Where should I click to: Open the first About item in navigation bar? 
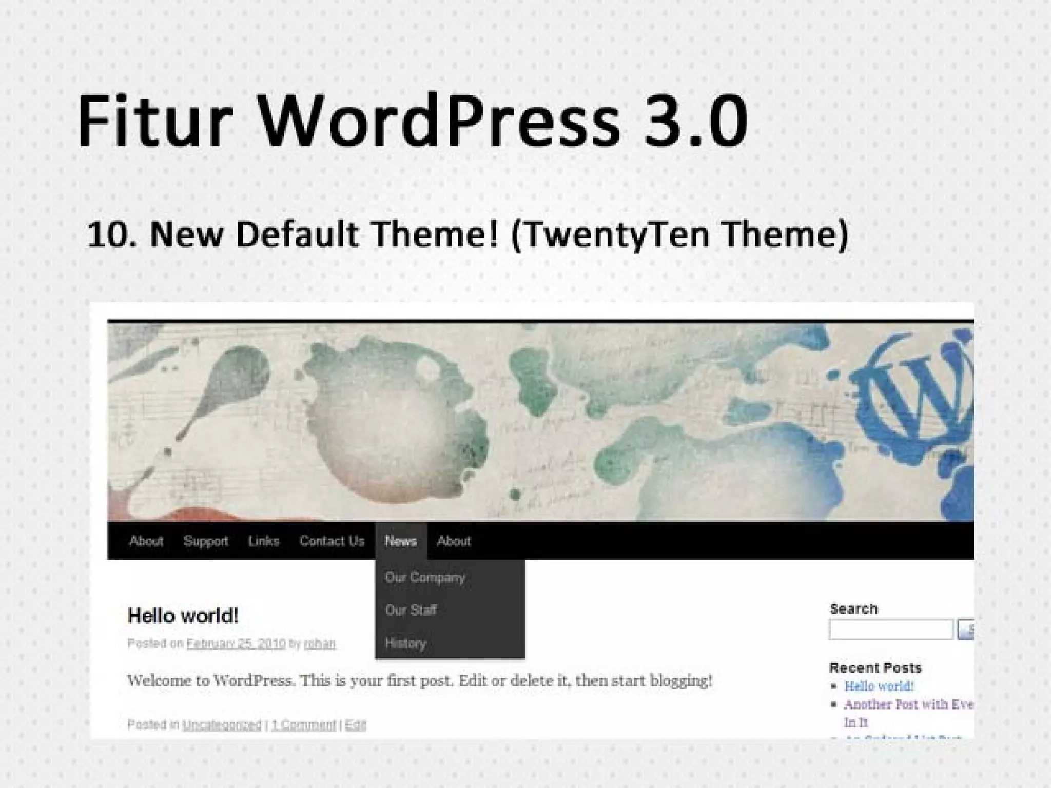pos(146,541)
